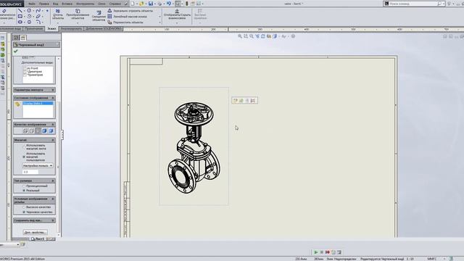Collapse the Масштаб section
The height and width of the screenshot is (261, 464).
pyautogui.click(x=53, y=140)
